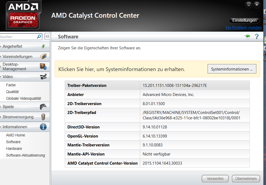The width and height of the screenshot is (266, 185).
Task: Expand the Spiele section
Action: click(25, 107)
